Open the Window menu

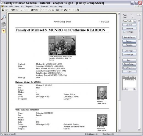[53, 6]
